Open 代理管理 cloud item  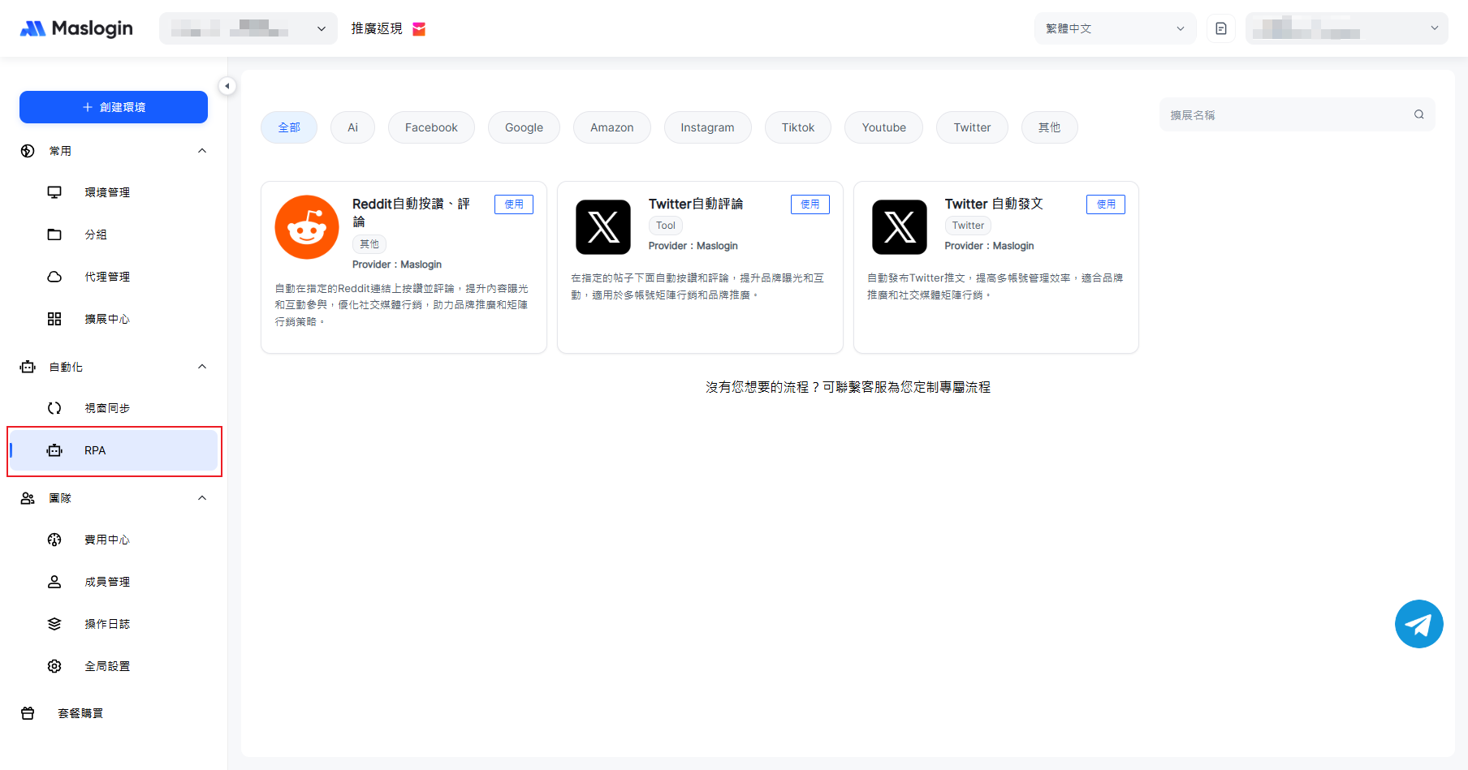[x=107, y=277]
